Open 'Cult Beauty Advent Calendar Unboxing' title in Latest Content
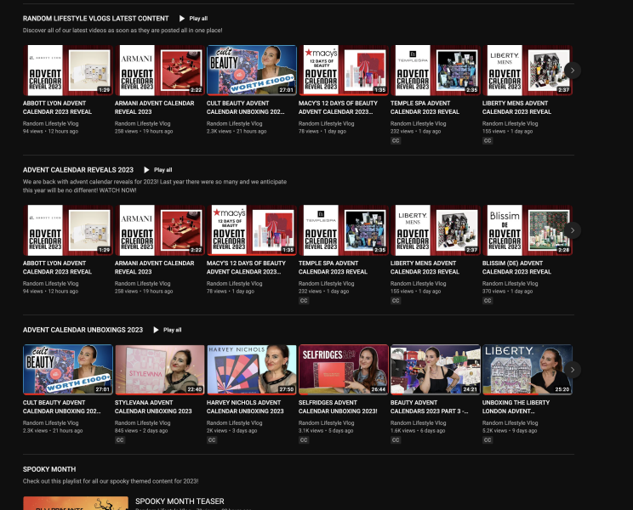The image size is (633, 510). click(245, 108)
